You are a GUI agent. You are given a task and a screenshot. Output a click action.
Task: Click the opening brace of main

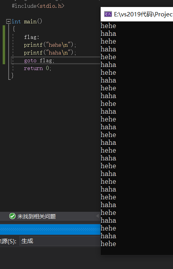(14, 29)
